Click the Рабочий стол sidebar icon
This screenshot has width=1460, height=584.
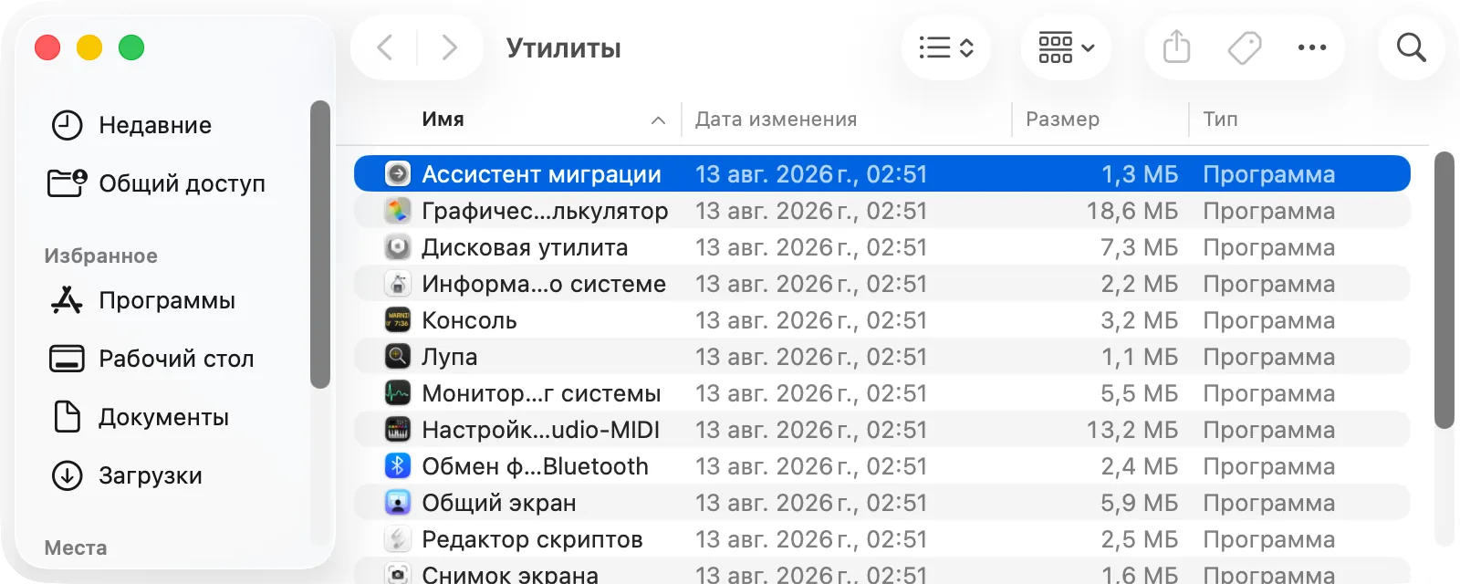tap(67, 359)
